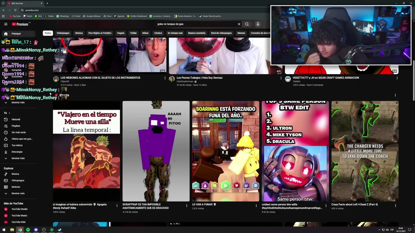
Task: Open the Twitch bookmark
Action: (x=28, y=16)
